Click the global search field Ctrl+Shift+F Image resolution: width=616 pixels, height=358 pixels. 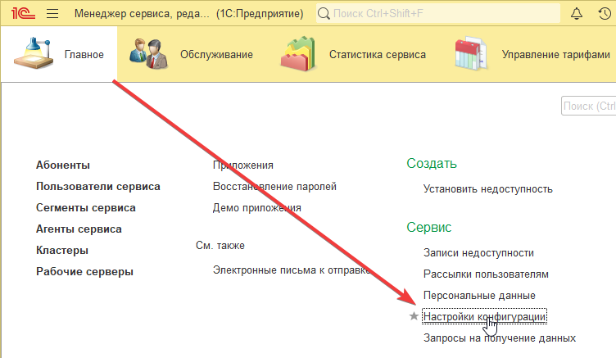tap(438, 14)
